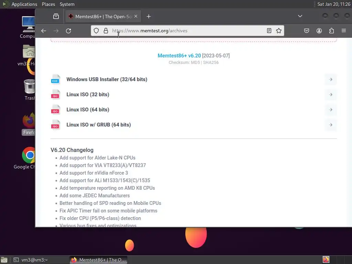Select the Memtest86+ browser tab
352x264 pixels.
coord(103,16)
